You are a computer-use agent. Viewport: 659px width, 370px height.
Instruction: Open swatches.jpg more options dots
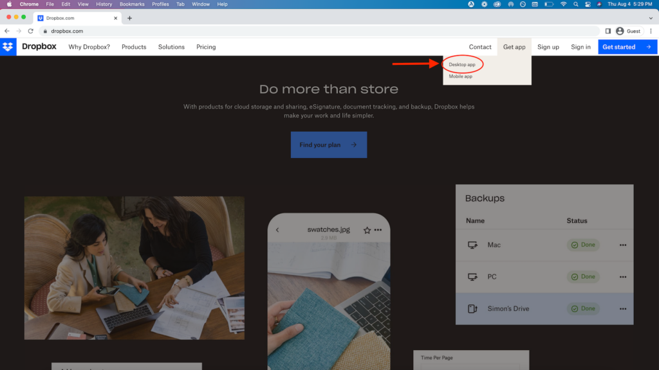pyautogui.click(x=378, y=230)
